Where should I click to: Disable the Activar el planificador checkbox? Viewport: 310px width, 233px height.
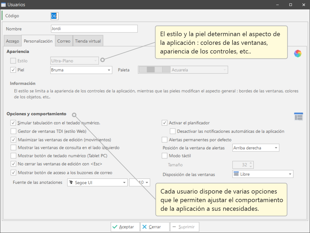point(164,123)
